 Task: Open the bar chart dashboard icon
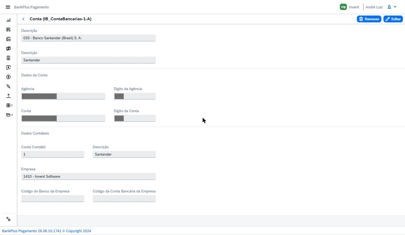[x=8, y=20]
